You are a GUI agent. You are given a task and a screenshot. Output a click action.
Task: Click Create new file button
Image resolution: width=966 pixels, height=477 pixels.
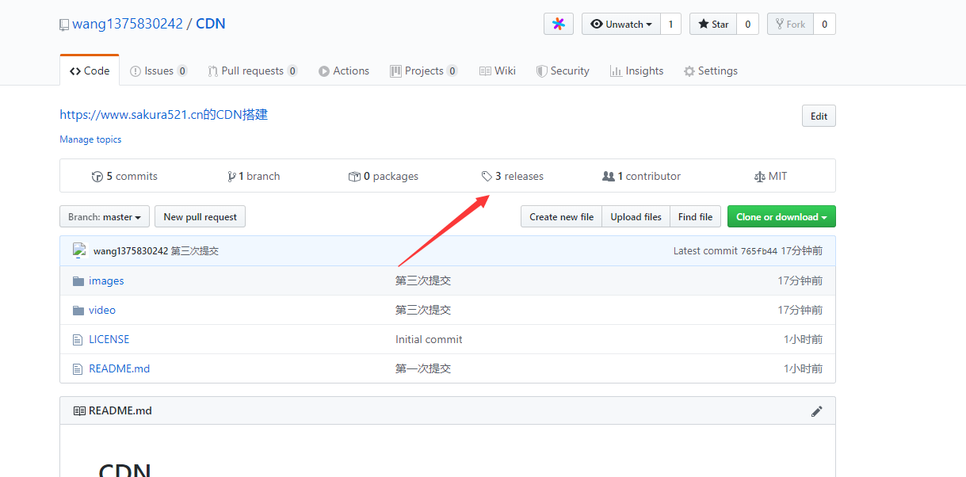(x=561, y=217)
